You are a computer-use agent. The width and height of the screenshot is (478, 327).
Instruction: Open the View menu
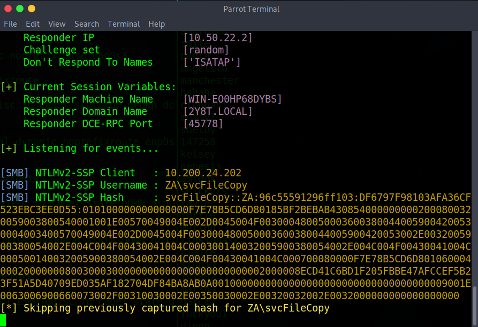pos(57,24)
